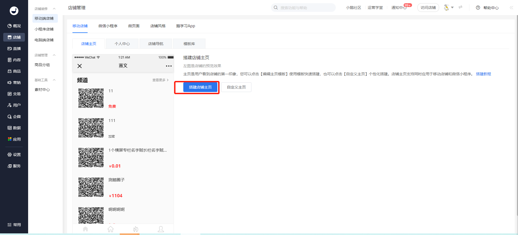This screenshot has height=235, width=518.
Task: Switch to the 微信小程序 tab
Action: (x=108, y=26)
